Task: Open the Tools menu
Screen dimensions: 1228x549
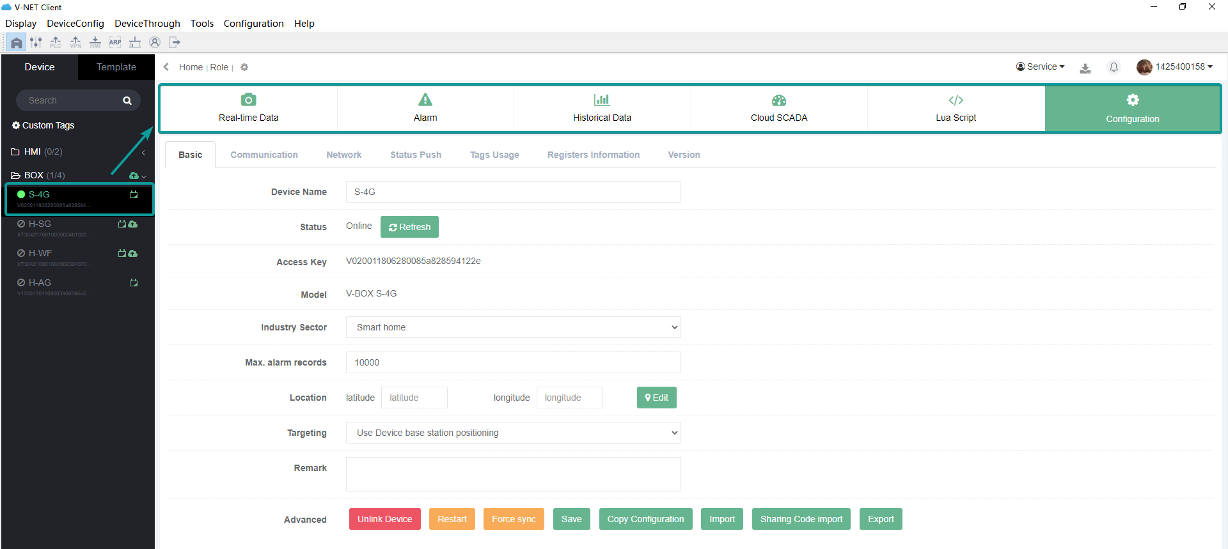Action: tap(202, 24)
